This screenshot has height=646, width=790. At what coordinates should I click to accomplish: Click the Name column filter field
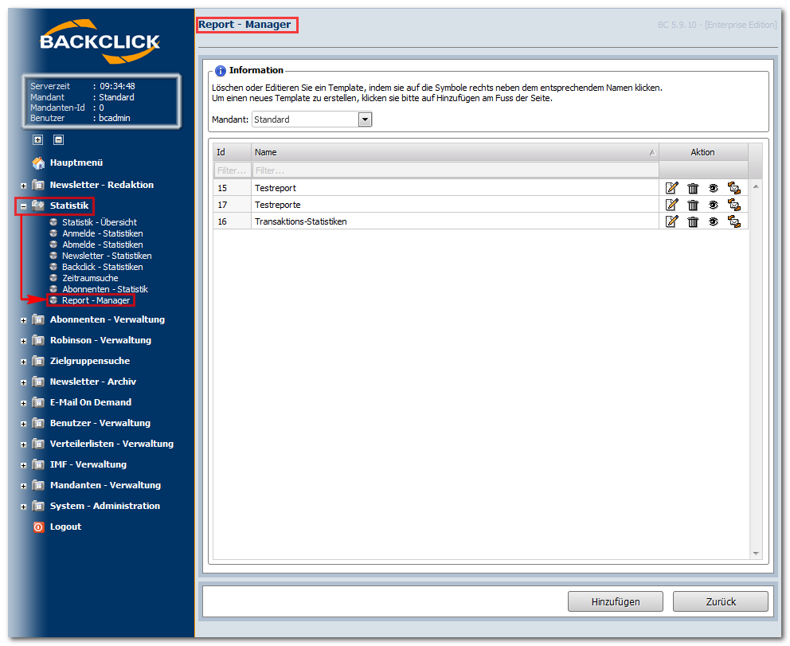pos(456,170)
